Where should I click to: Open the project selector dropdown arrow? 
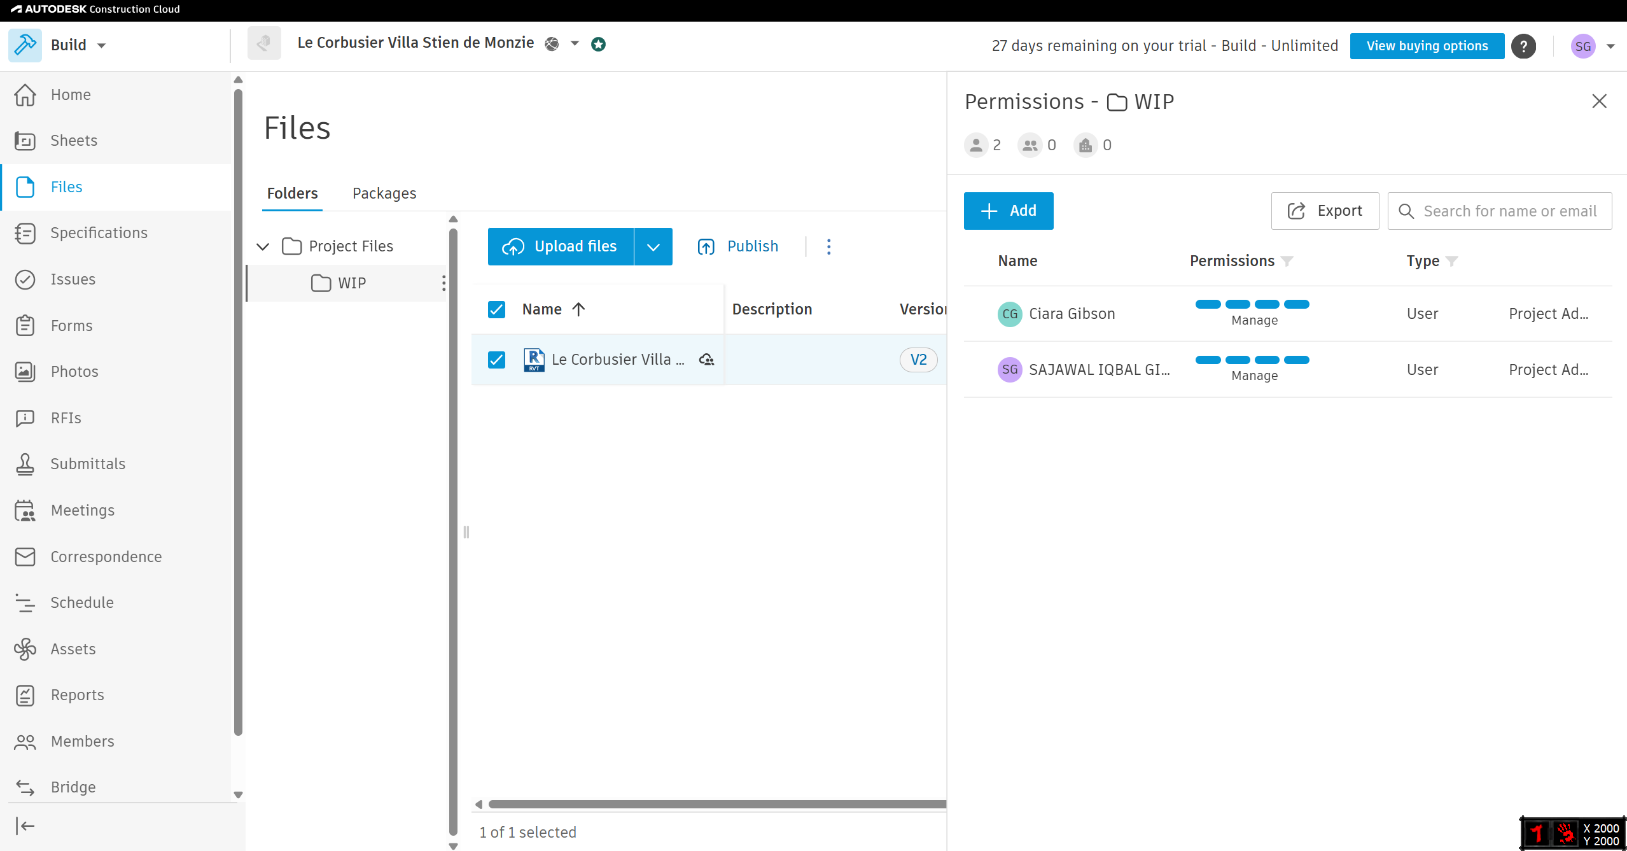[575, 44]
